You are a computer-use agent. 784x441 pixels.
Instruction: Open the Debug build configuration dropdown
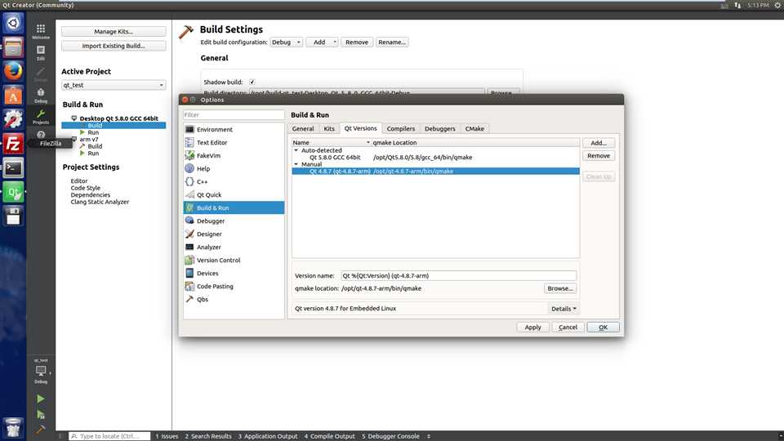coord(286,42)
